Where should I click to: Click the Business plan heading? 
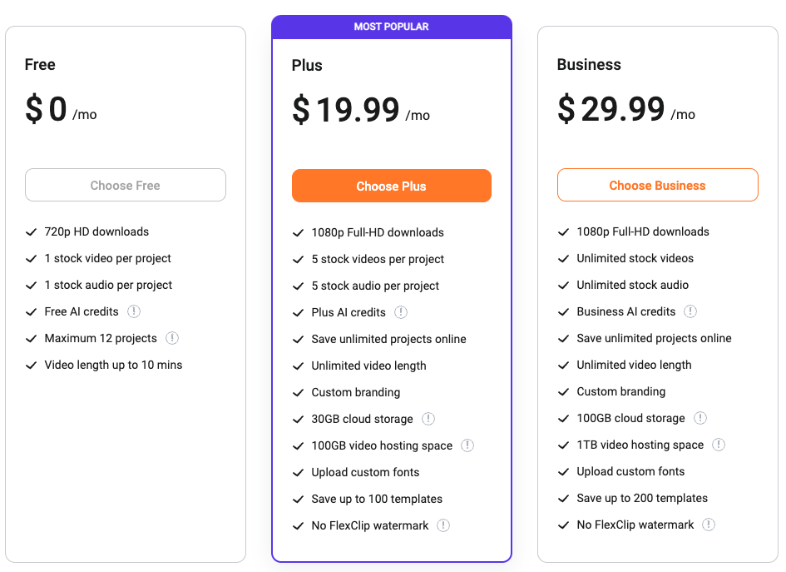click(x=589, y=64)
